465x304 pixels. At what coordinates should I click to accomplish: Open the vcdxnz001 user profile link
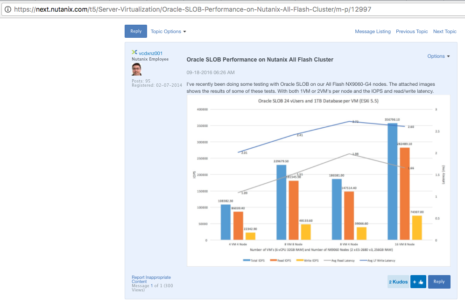click(151, 53)
